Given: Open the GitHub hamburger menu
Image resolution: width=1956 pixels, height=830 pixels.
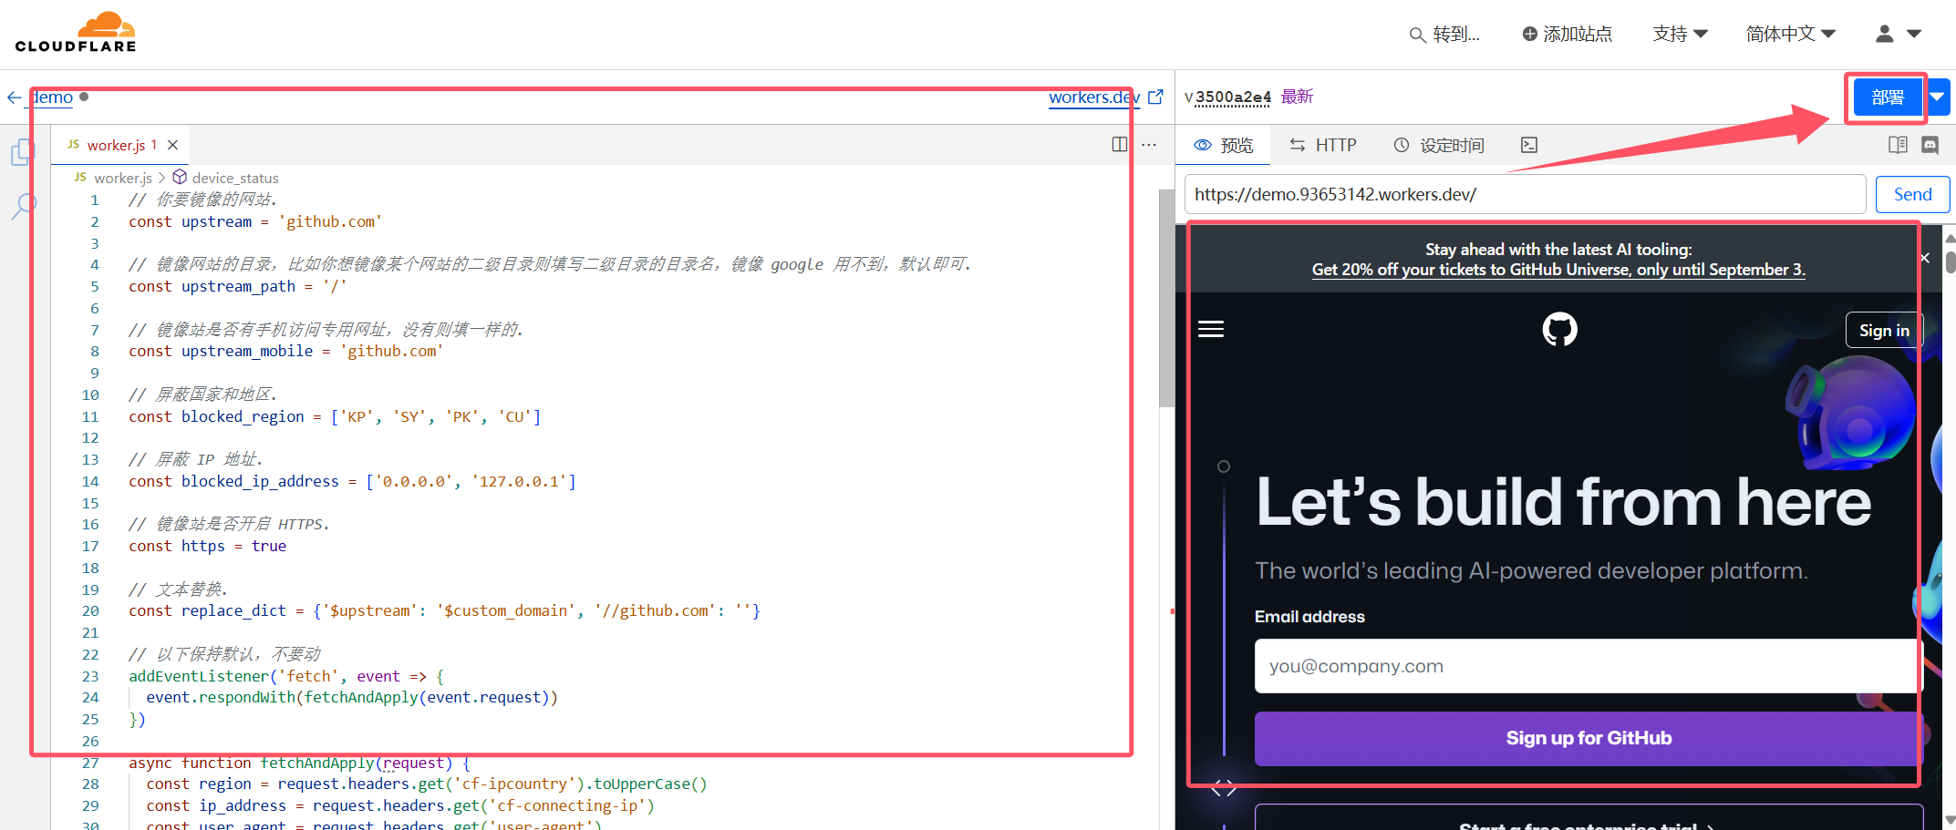Looking at the screenshot, I should 1211,329.
